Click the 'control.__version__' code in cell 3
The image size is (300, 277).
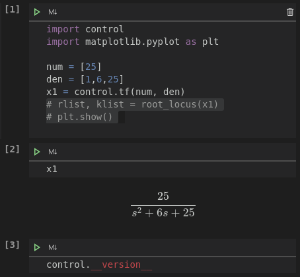(x=99, y=264)
